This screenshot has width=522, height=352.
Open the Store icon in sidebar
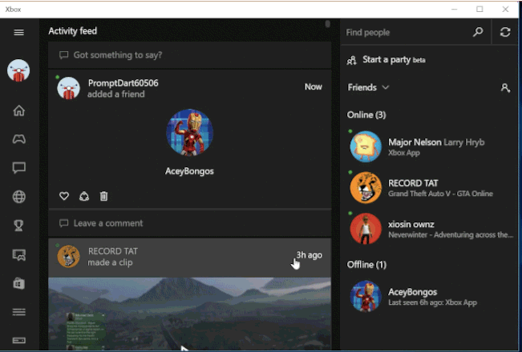(19, 283)
